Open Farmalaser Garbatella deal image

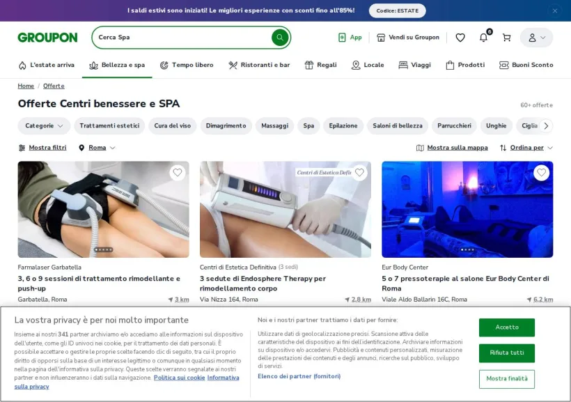(104, 210)
